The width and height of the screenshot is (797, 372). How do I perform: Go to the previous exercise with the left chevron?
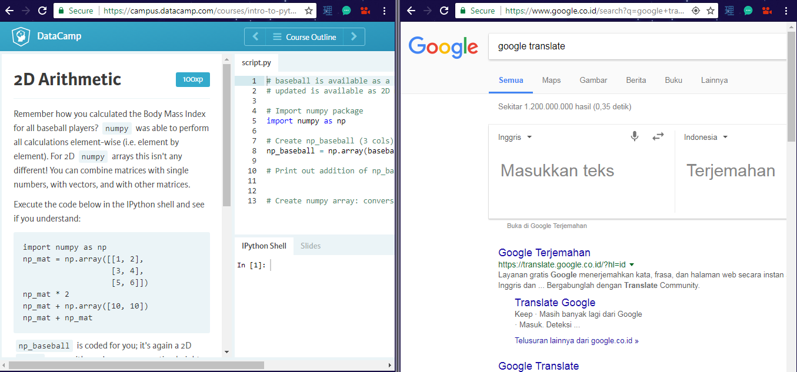[x=255, y=36]
